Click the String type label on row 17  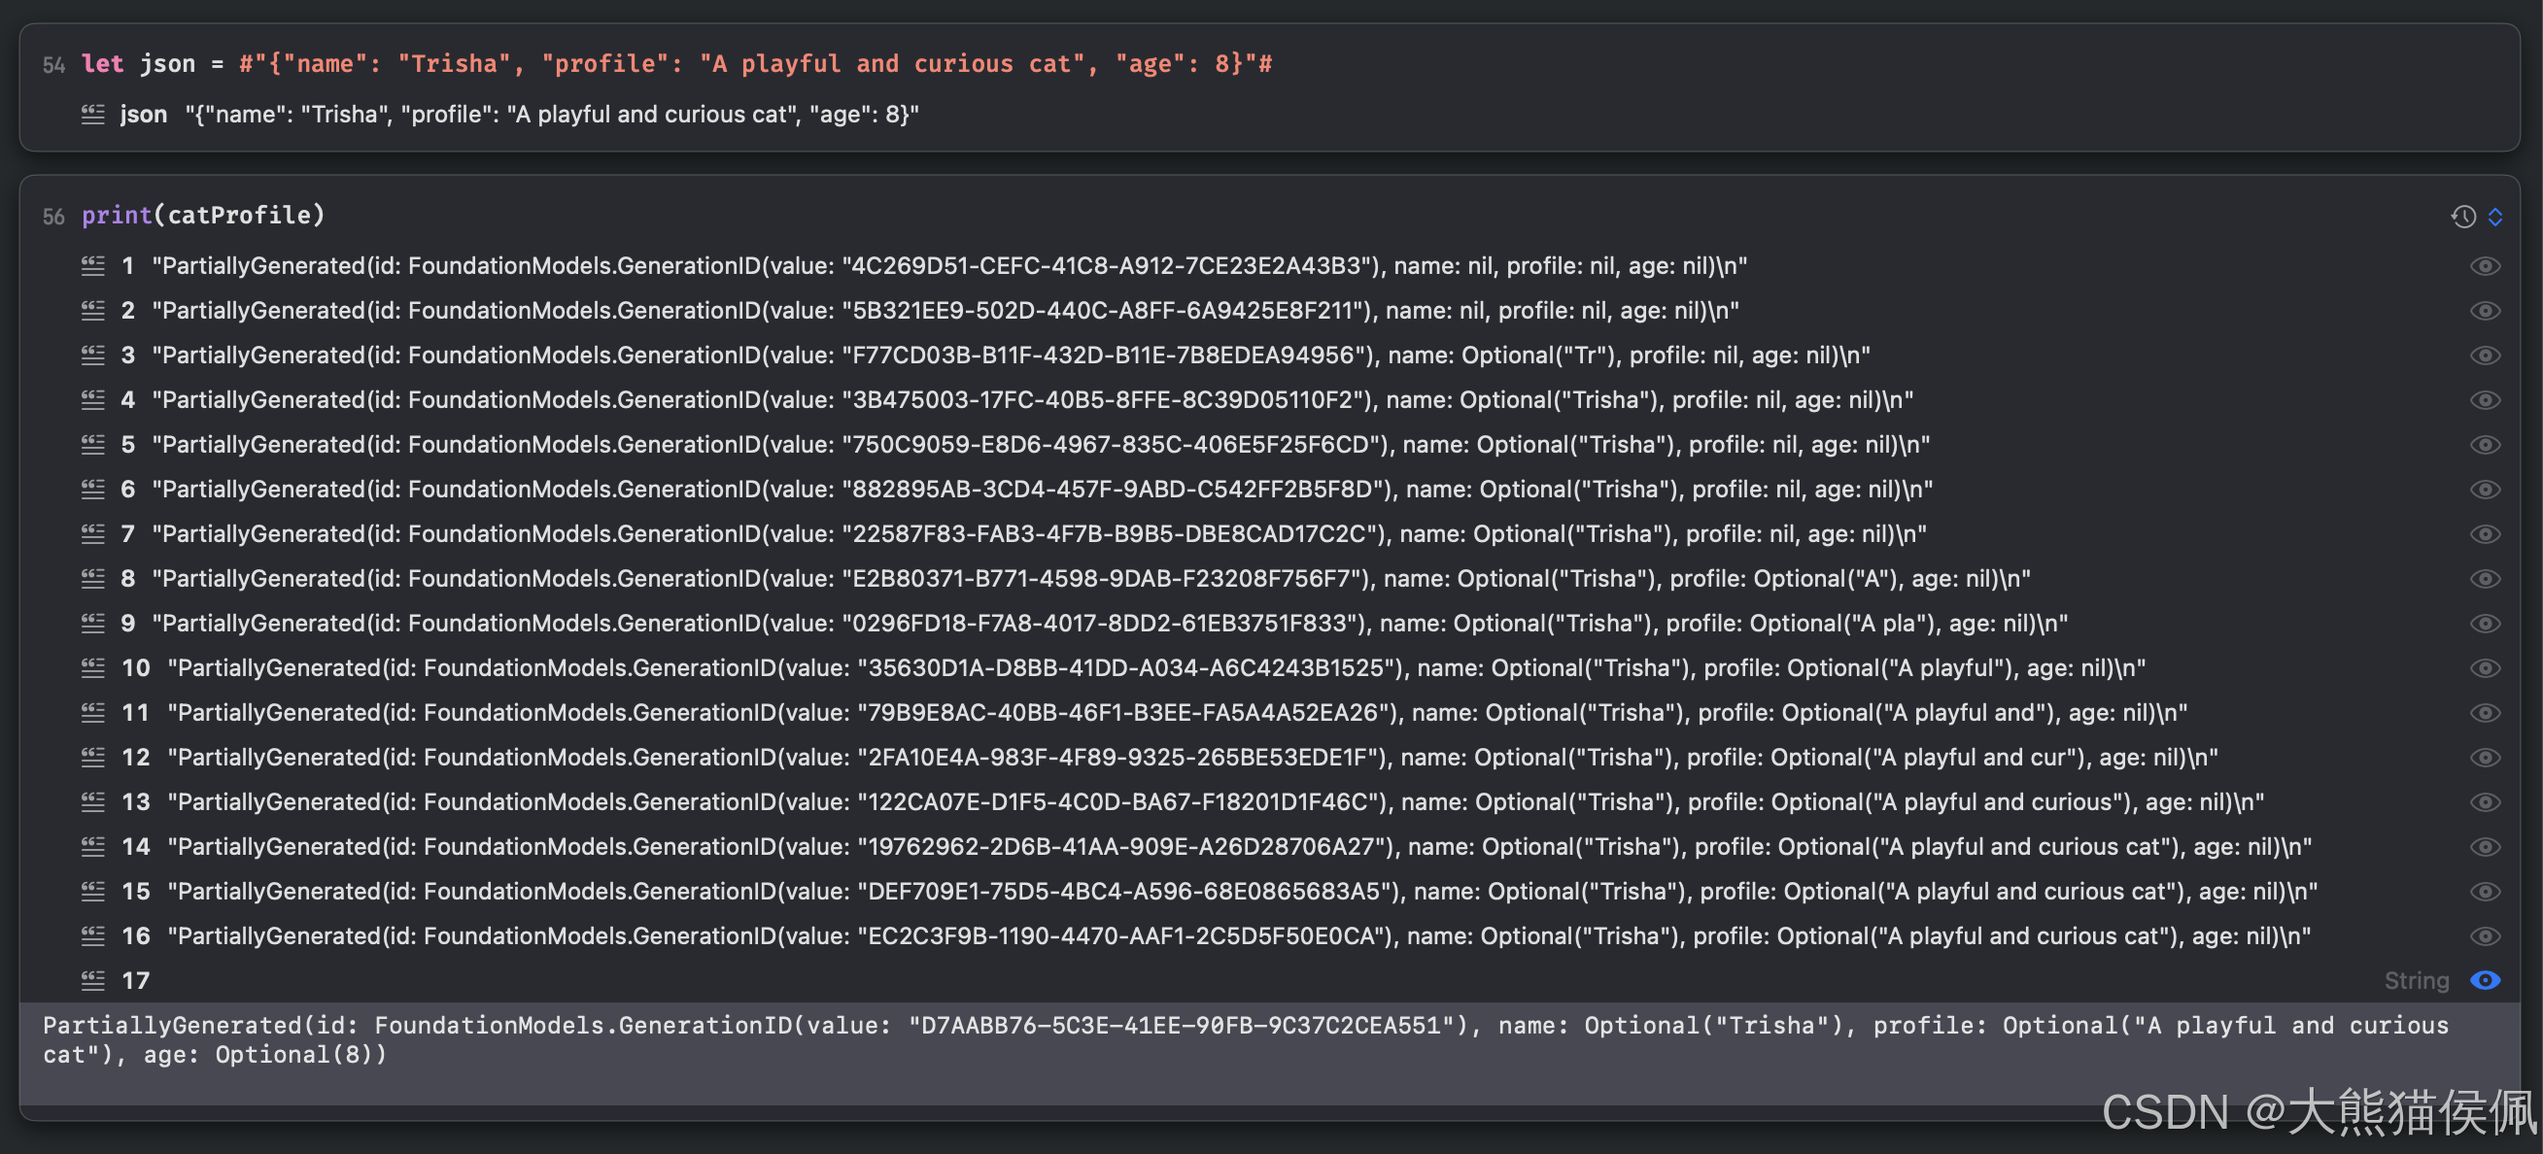[x=2416, y=980]
